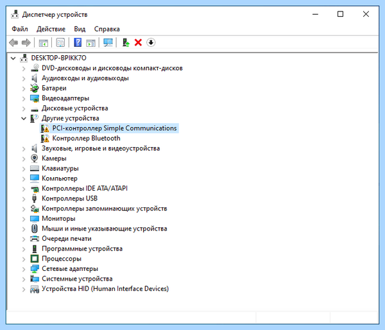
Task: Maximize the Диспетчер устройств window
Action: (x=340, y=14)
